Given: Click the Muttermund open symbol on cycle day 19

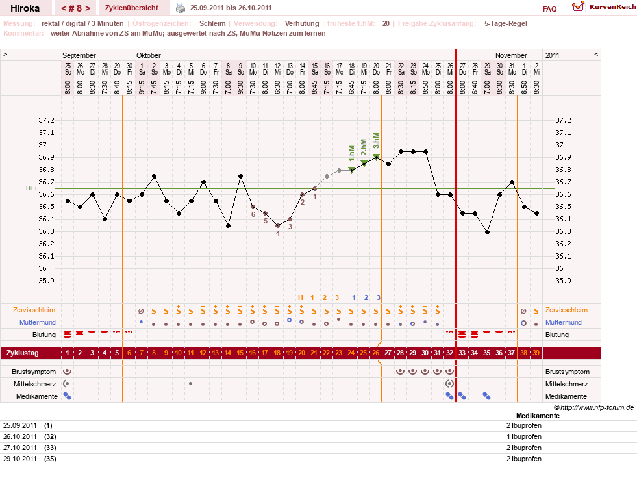Looking at the screenshot, I should click(x=289, y=321).
